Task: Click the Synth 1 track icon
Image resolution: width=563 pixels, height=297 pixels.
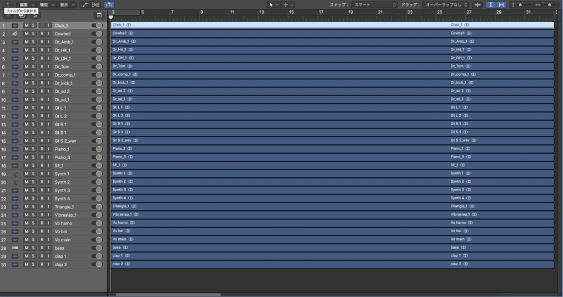Action: point(15,174)
